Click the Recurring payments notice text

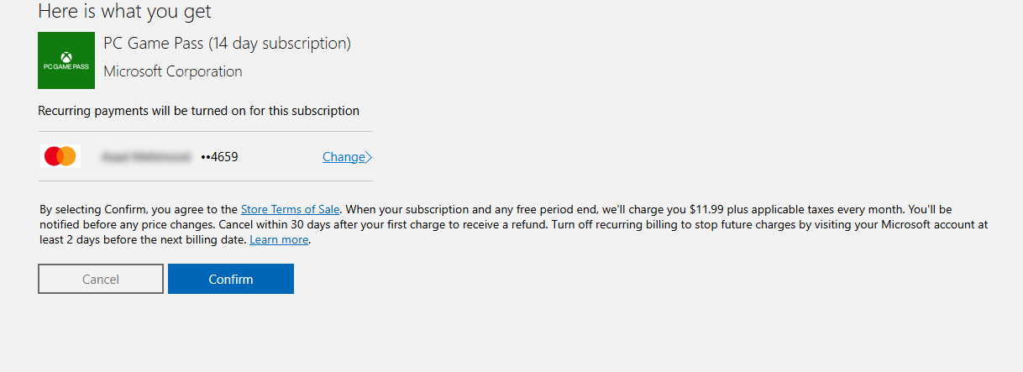coord(198,111)
